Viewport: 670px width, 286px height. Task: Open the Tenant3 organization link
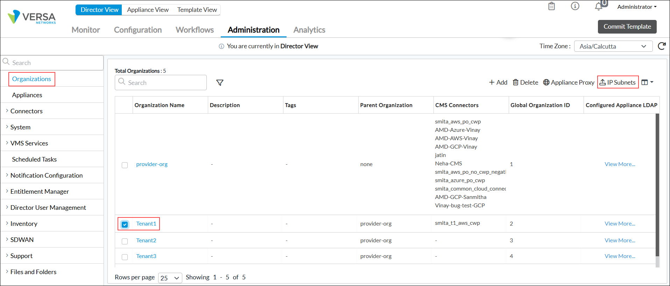click(146, 256)
